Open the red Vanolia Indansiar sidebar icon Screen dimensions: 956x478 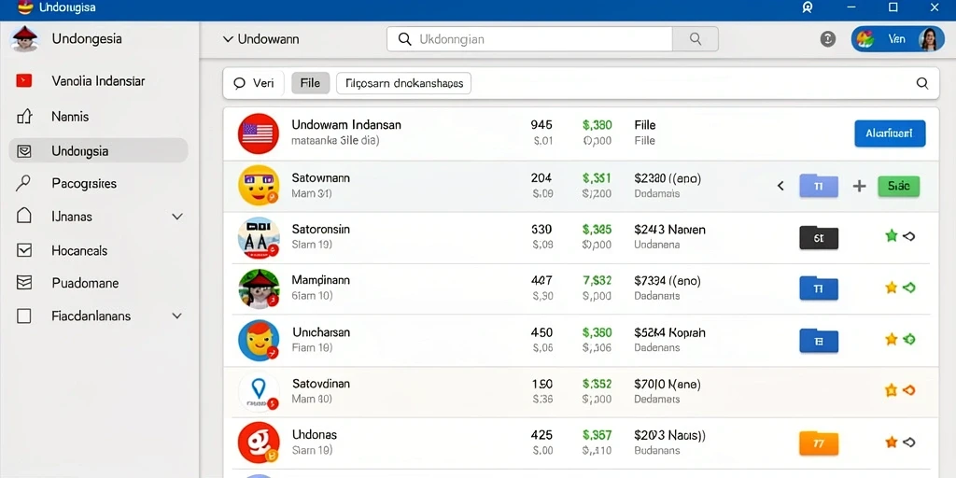23,80
